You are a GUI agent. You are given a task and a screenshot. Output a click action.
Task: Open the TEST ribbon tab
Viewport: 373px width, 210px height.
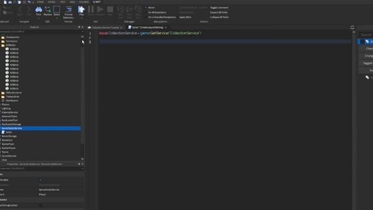click(63, 2)
